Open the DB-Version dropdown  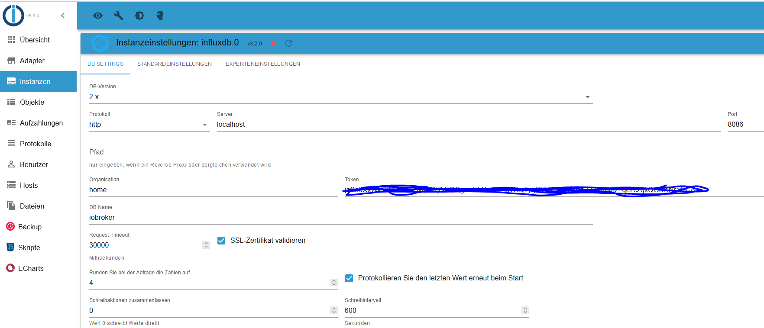click(340, 97)
